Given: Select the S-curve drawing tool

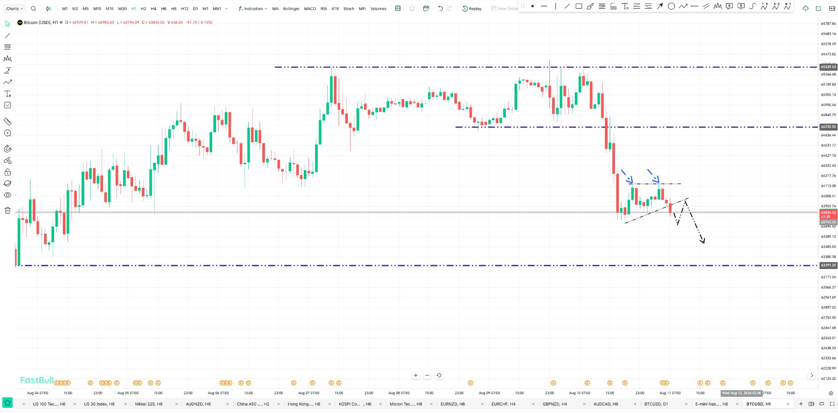Looking at the screenshot, I should pos(752,6).
